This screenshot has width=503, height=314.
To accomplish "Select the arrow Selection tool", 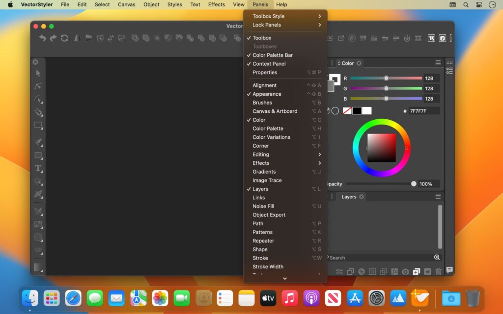I will [37, 74].
